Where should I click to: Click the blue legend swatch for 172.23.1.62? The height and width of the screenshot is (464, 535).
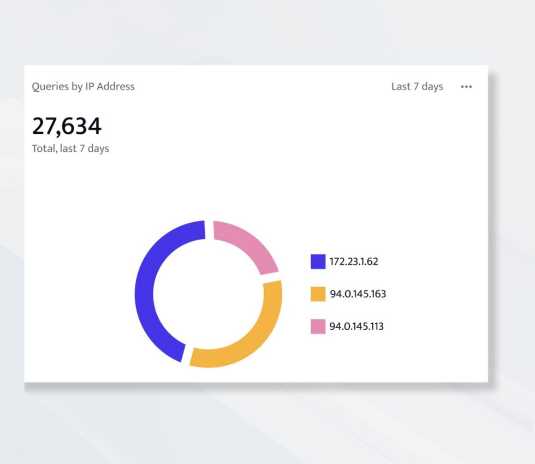[318, 261]
